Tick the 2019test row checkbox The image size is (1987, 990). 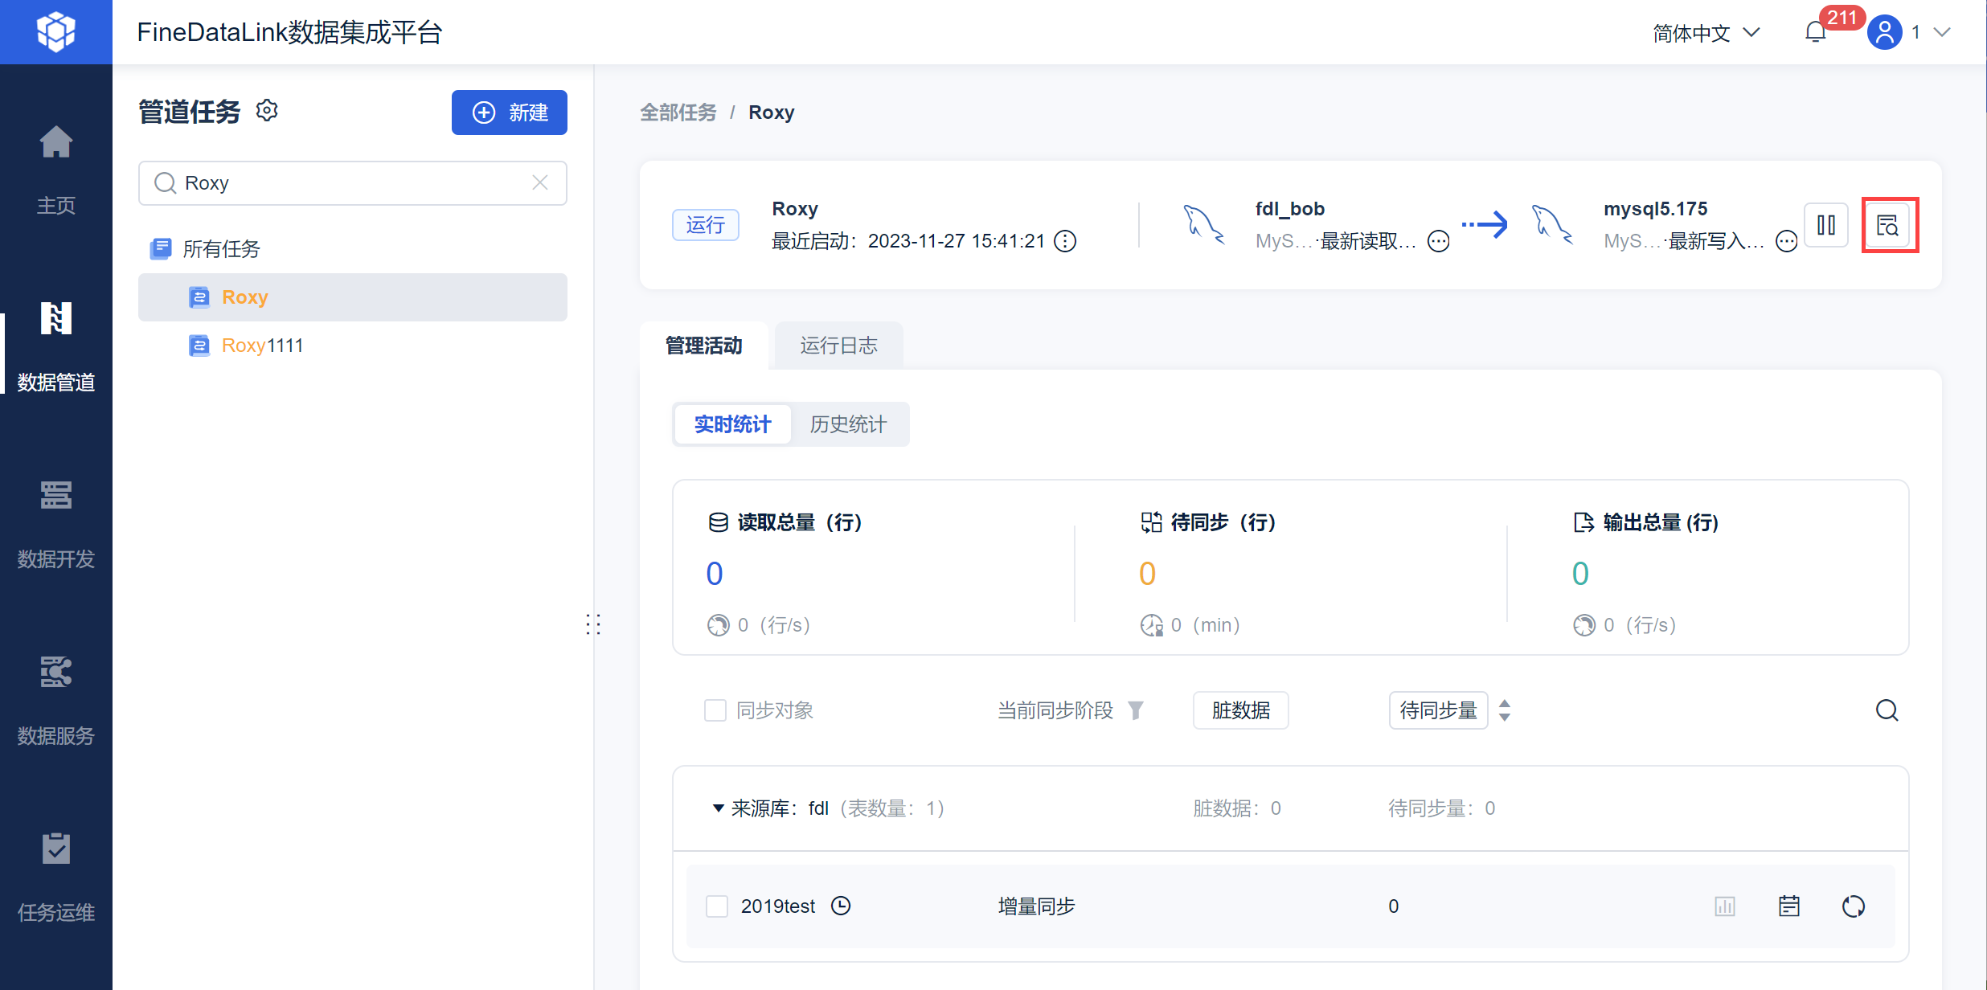(x=716, y=906)
